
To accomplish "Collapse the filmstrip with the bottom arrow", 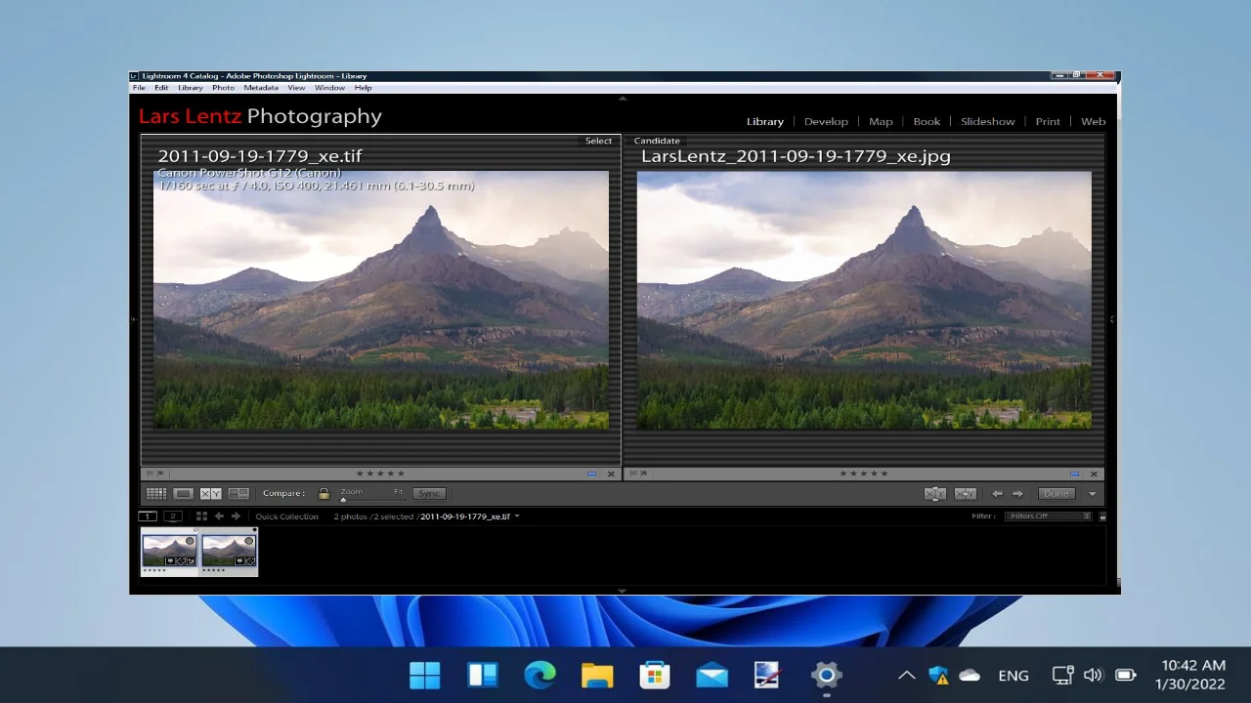I will coord(623,590).
